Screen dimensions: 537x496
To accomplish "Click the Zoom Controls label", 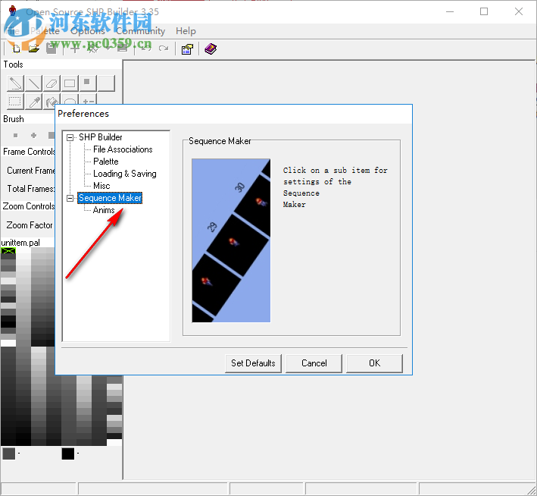I will click(29, 206).
